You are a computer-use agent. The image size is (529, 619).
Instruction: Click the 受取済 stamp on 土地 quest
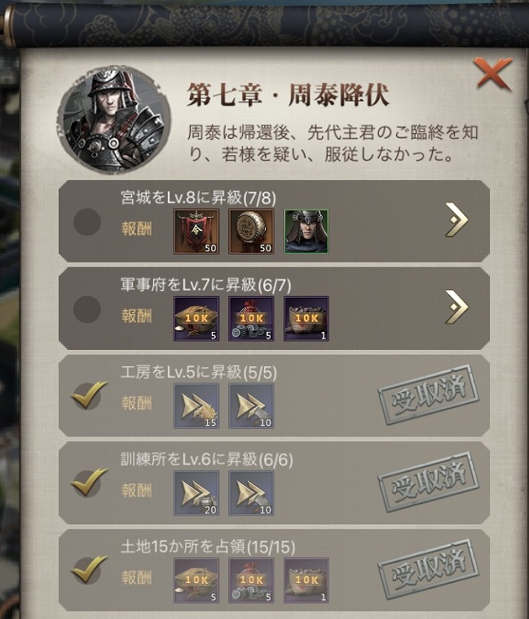pos(429,569)
